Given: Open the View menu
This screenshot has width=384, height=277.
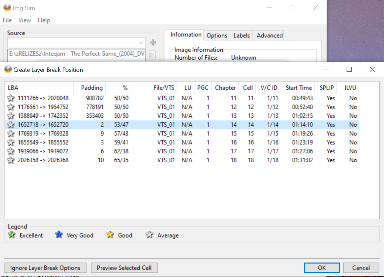Looking at the screenshot, I should [x=25, y=20].
